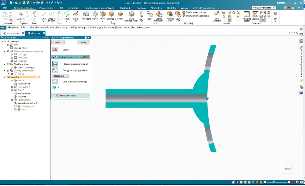305x186 pixels.
Task: Collapse Główne płaszczyzny odniesienia node
Action: pyautogui.click(x=5, y=51)
